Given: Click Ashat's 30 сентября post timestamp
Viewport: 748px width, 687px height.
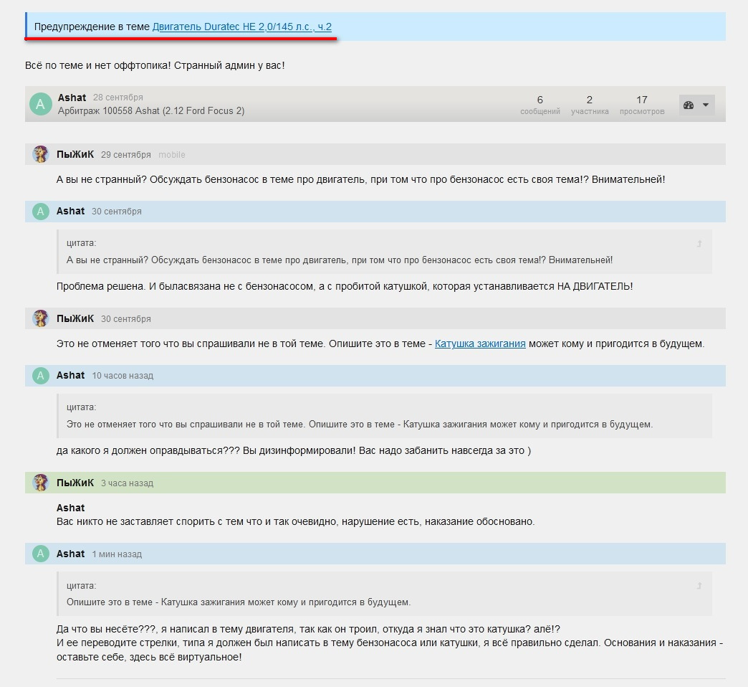Looking at the screenshot, I should coord(116,212).
